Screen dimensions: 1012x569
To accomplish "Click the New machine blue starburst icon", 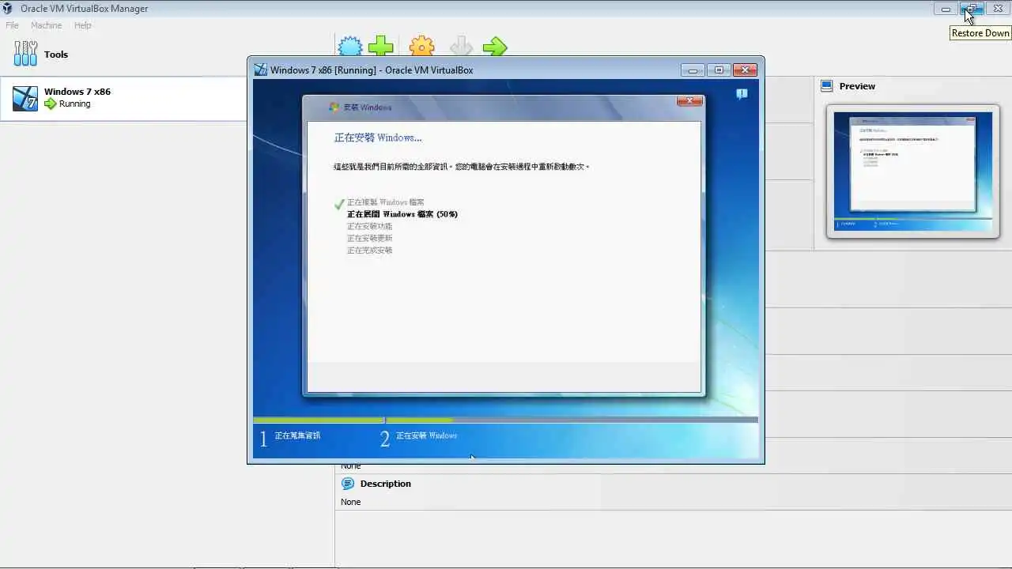I will click(x=350, y=46).
